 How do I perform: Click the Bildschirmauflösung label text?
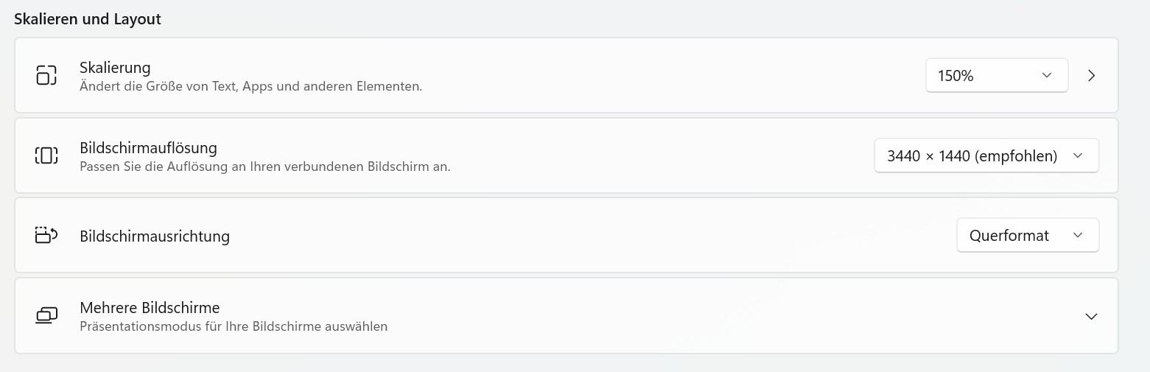pyautogui.click(x=148, y=147)
